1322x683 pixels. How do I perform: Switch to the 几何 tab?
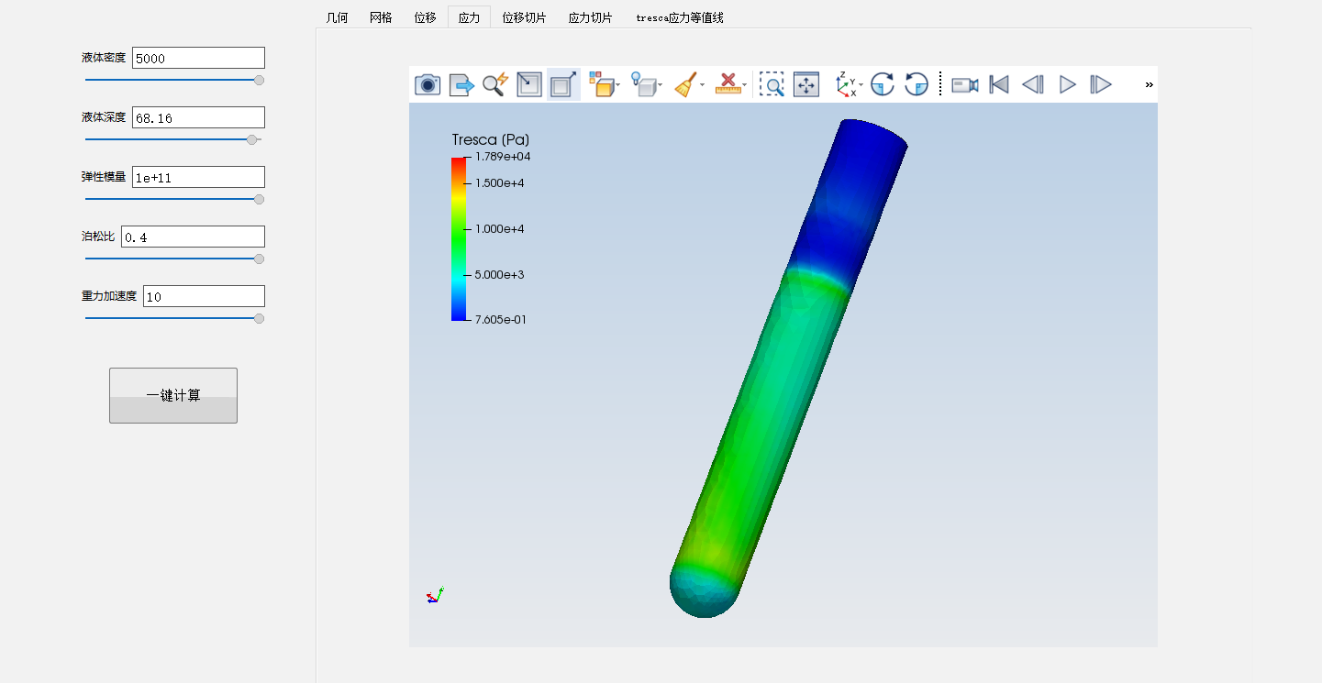click(337, 17)
